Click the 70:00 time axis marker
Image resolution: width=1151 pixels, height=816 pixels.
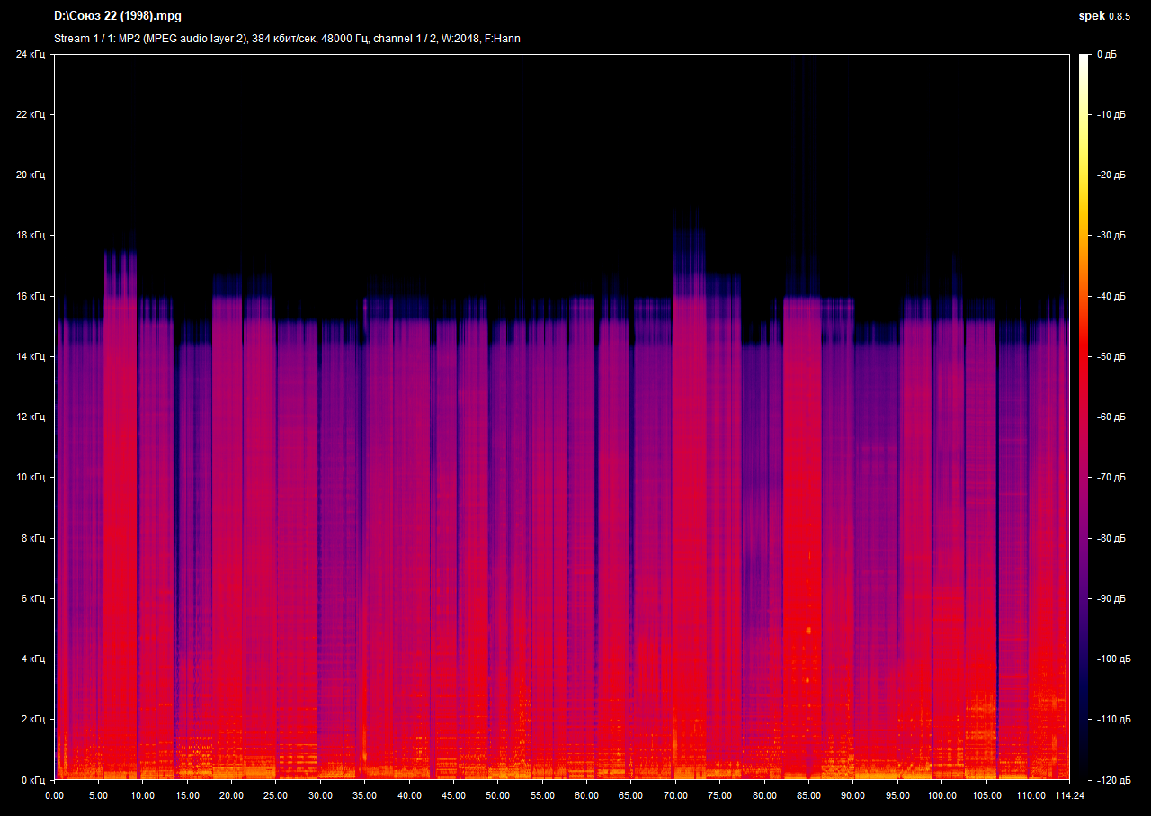coord(675,796)
